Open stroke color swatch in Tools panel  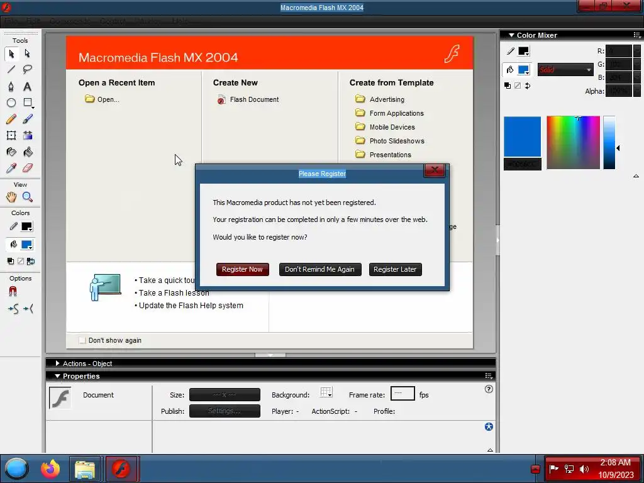(26, 226)
